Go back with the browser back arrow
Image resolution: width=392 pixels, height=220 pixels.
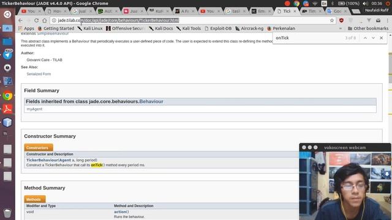tap(20, 20)
